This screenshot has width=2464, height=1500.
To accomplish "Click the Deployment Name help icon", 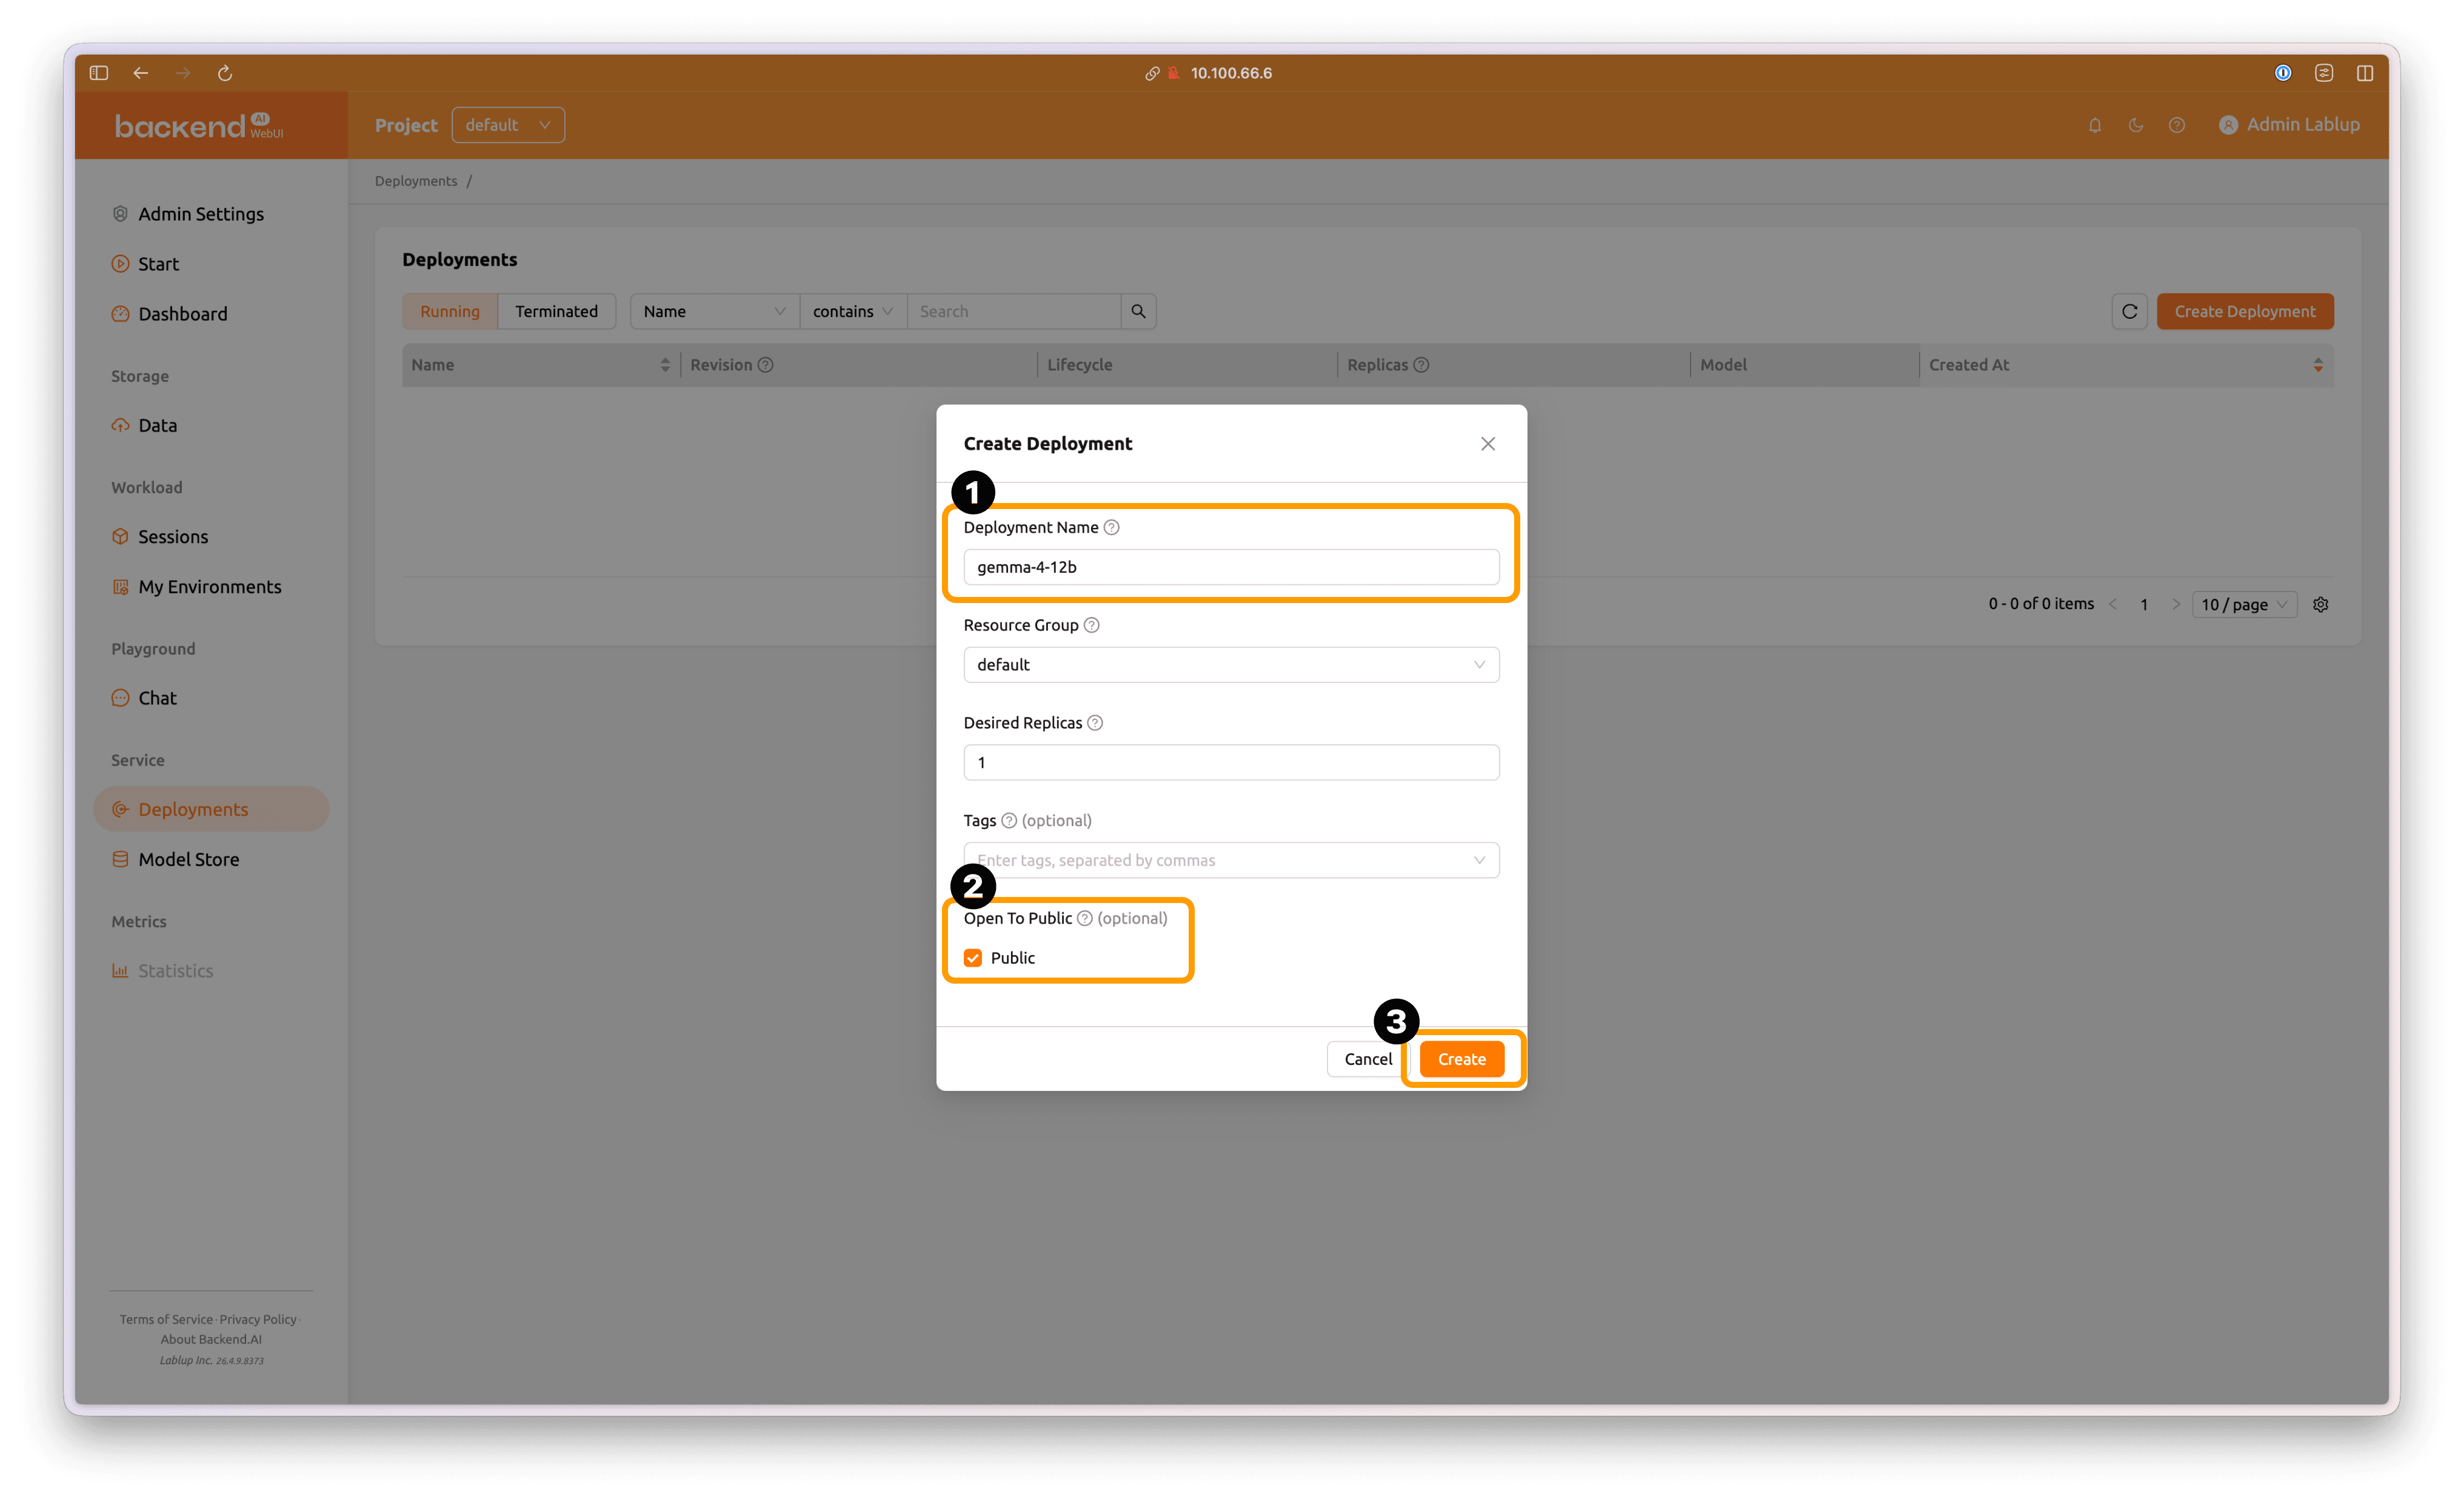I will (x=1111, y=527).
